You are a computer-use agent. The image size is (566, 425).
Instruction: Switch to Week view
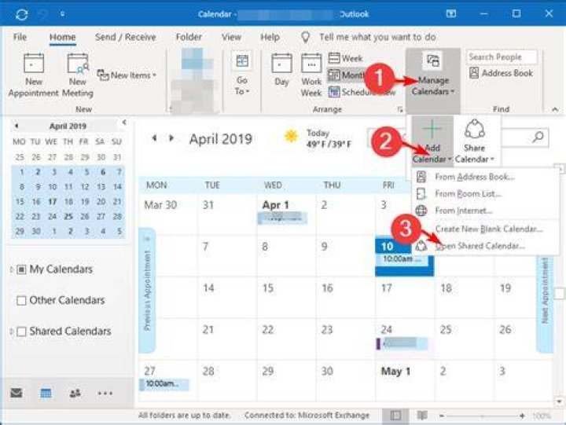[345, 58]
